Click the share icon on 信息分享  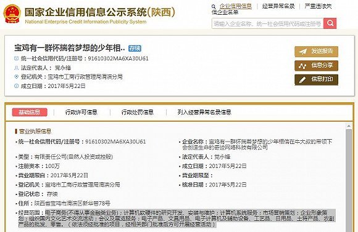(x=302, y=66)
